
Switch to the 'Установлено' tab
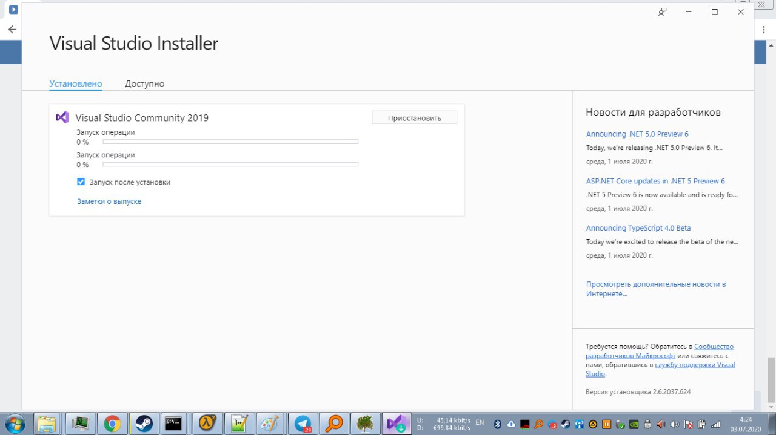(x=76, y=83)
